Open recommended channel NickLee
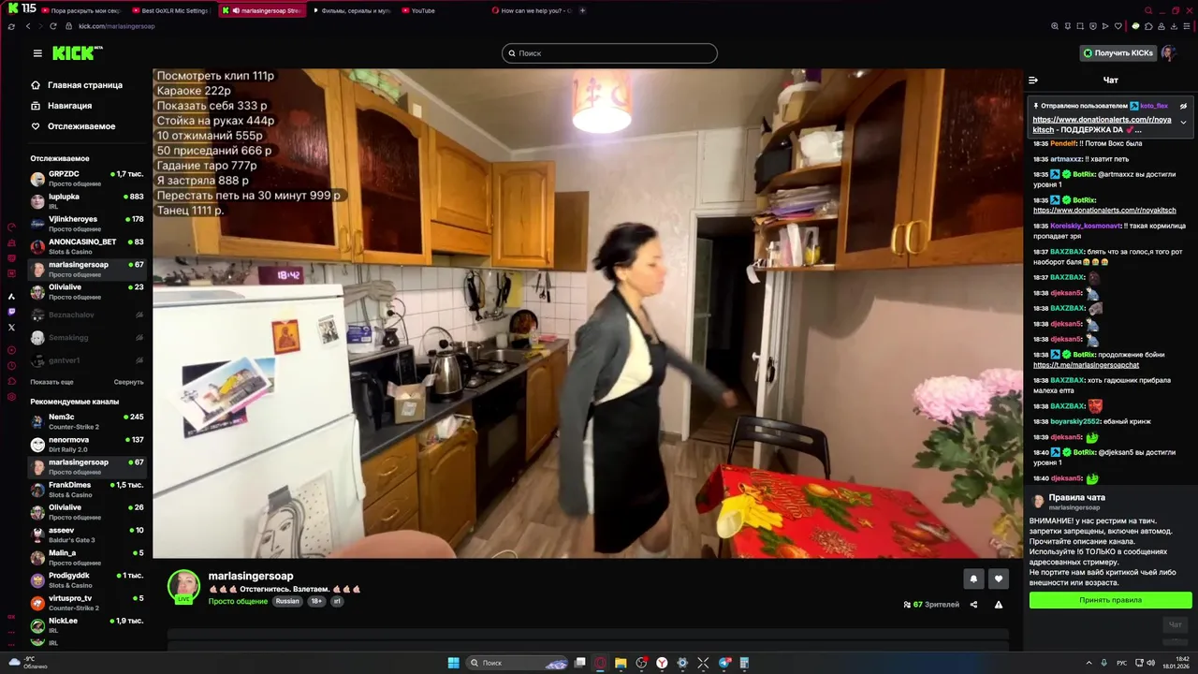1198x674 pixels. tap(86, 625)
